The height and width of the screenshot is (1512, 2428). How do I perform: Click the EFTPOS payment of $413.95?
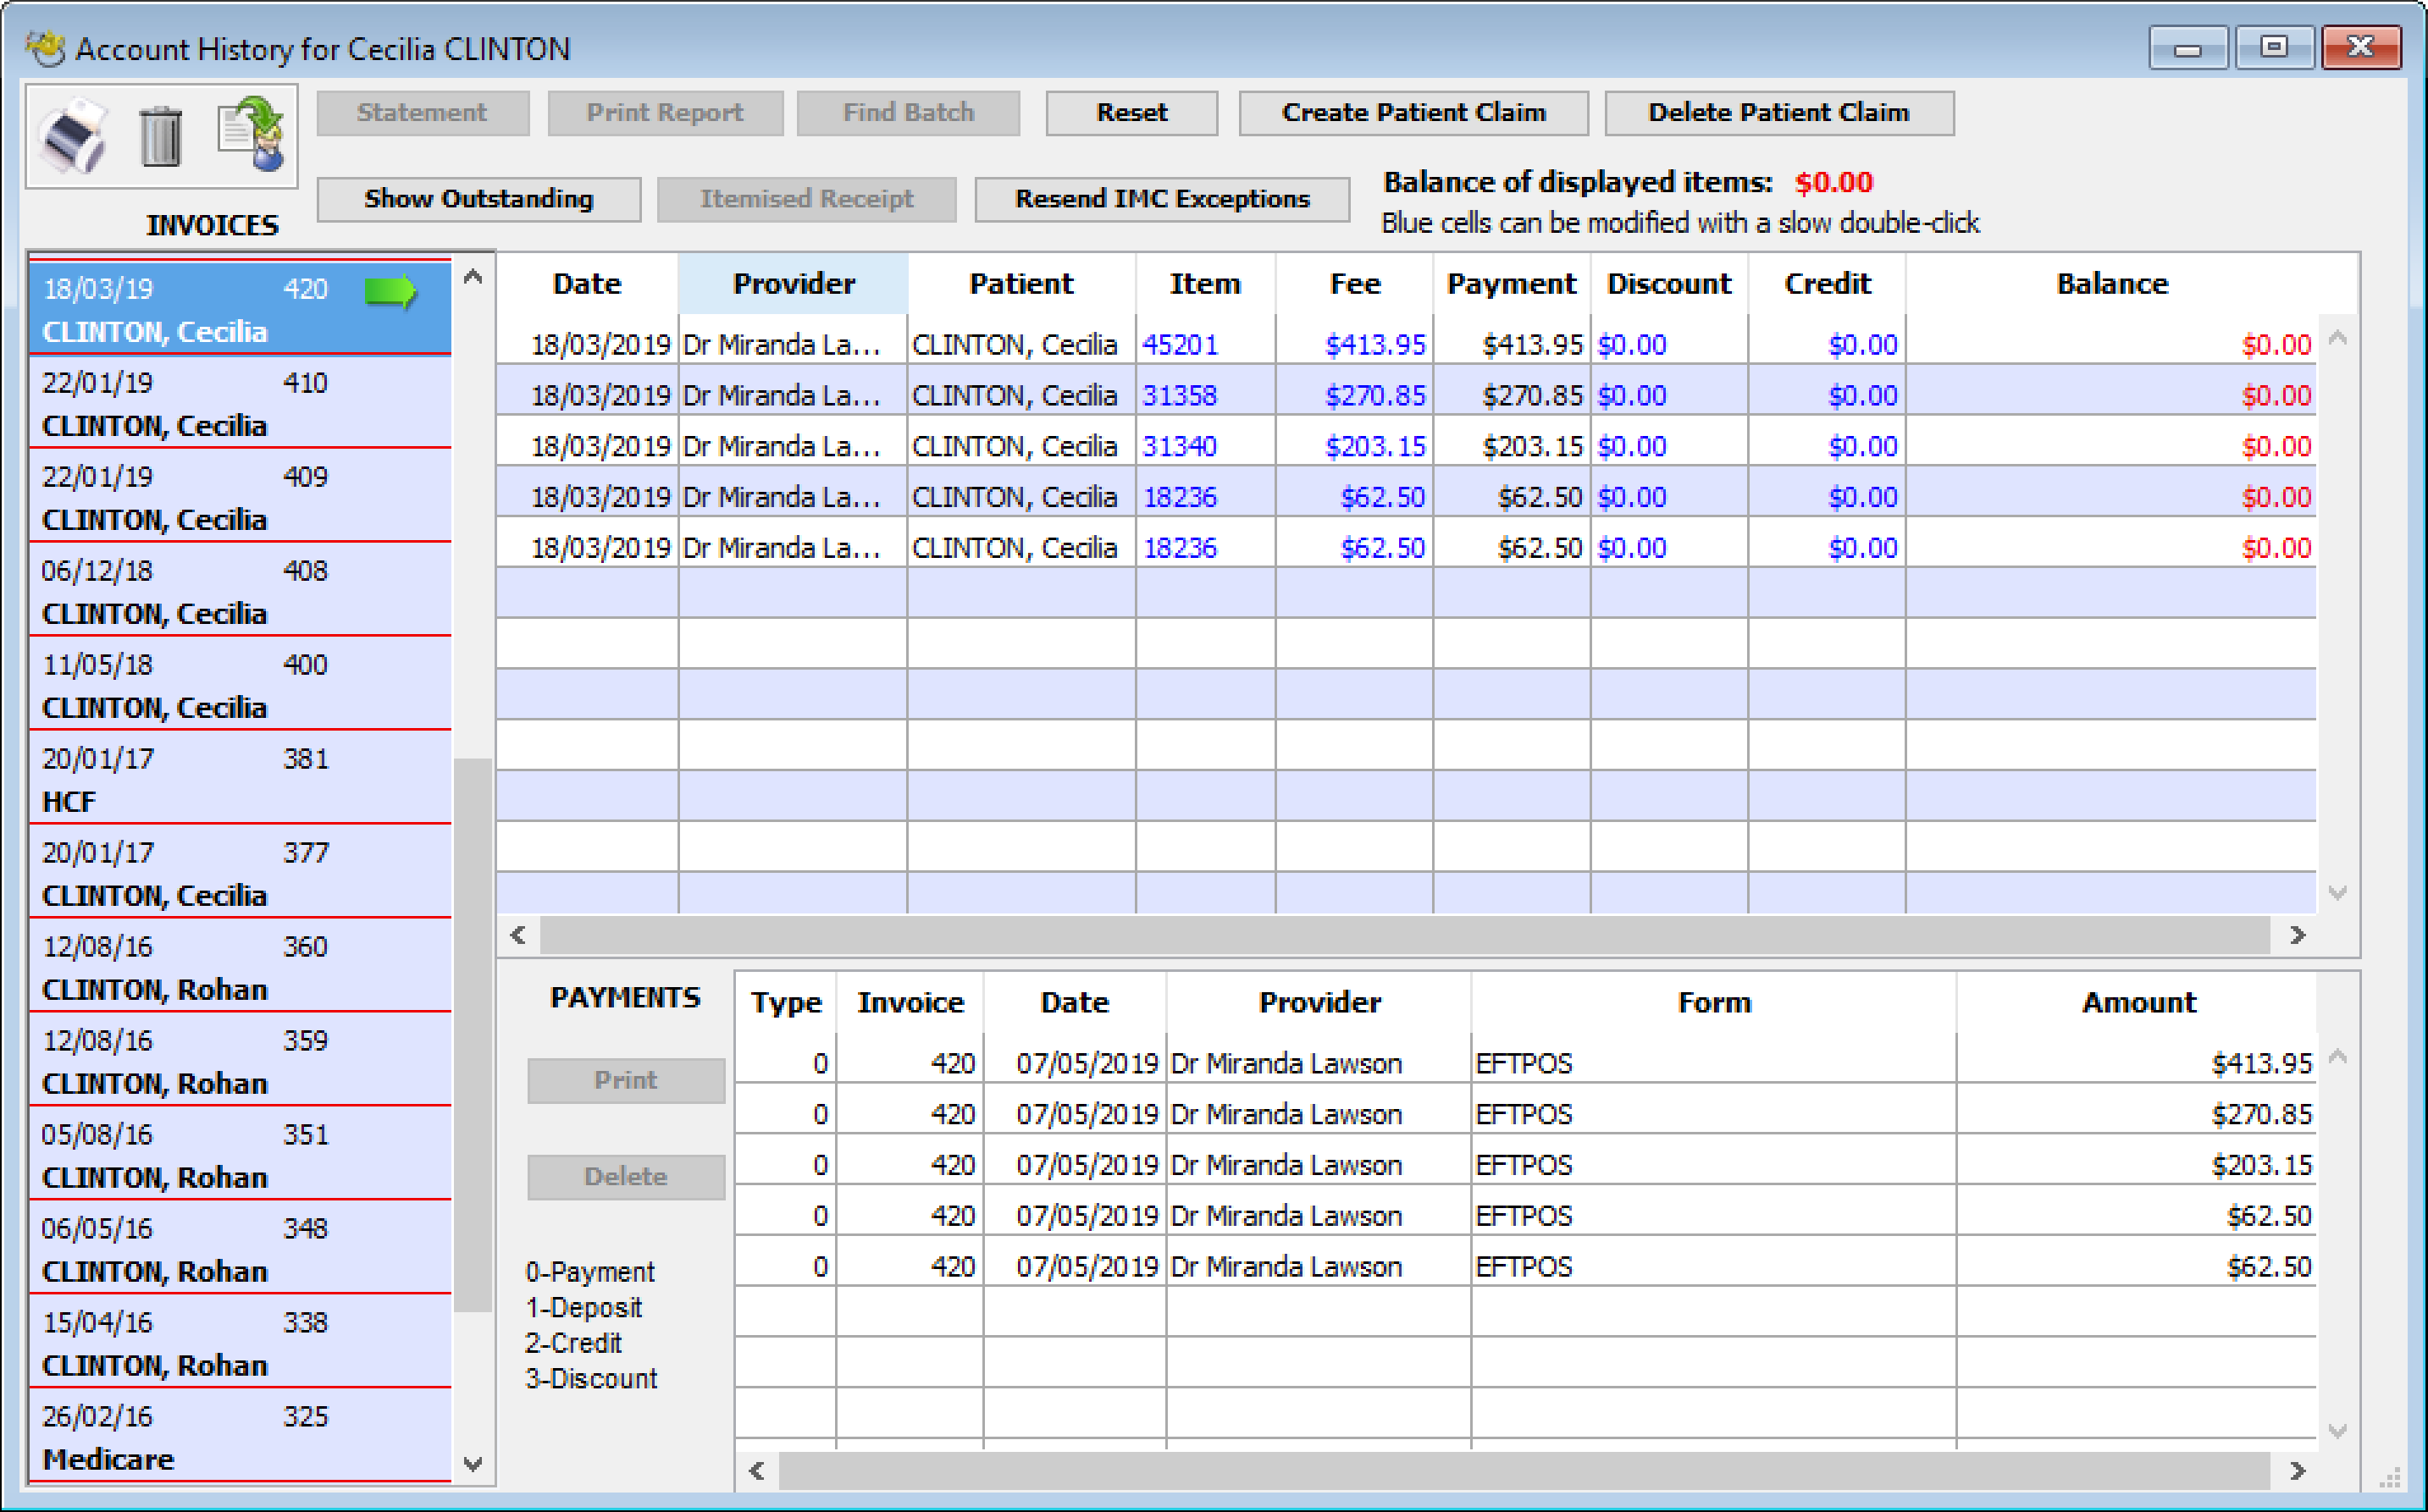(x=1525, y=1062)
